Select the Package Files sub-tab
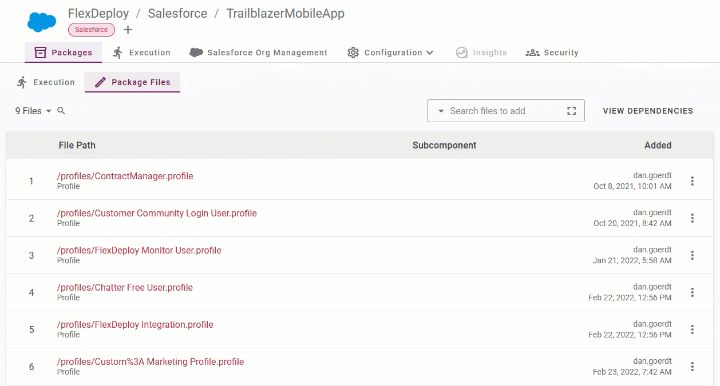720x386 pixels. (132, 82)
